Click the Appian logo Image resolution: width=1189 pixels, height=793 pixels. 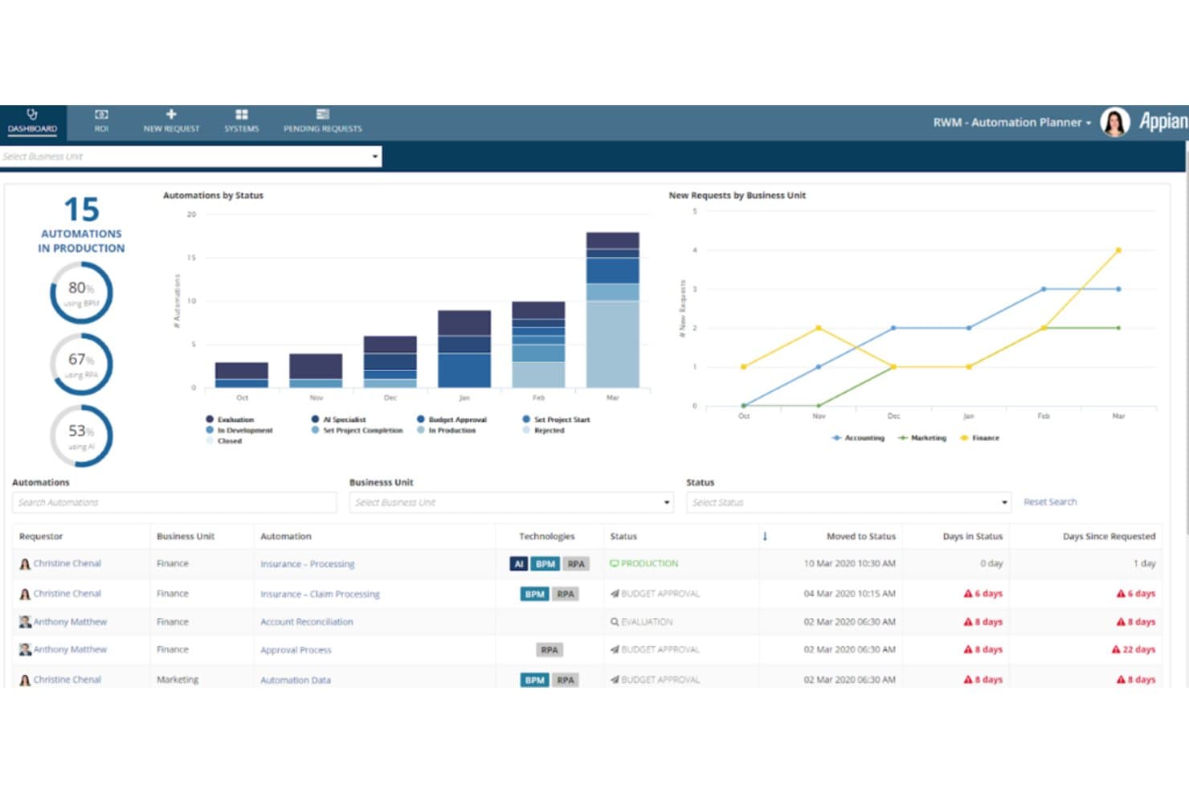1163,121
